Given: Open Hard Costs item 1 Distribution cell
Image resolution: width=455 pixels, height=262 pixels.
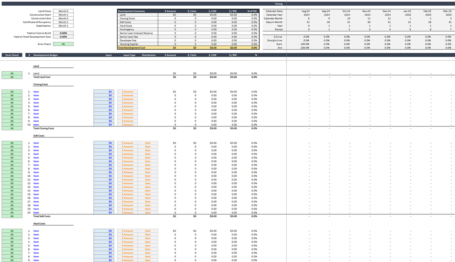Looking at the screenshot, I should 148,231.
